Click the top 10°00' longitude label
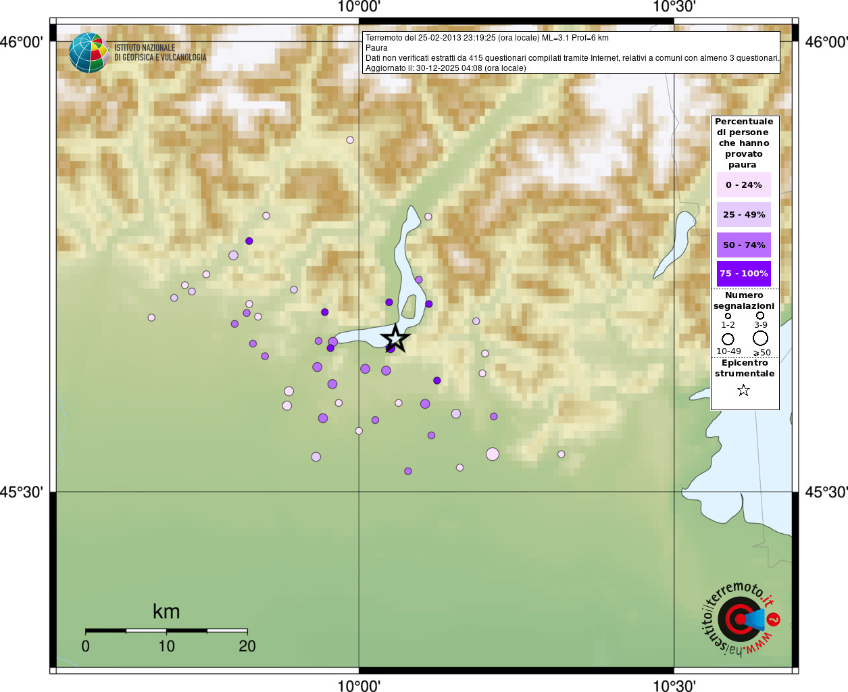The image size is (848, 692). 359,7
